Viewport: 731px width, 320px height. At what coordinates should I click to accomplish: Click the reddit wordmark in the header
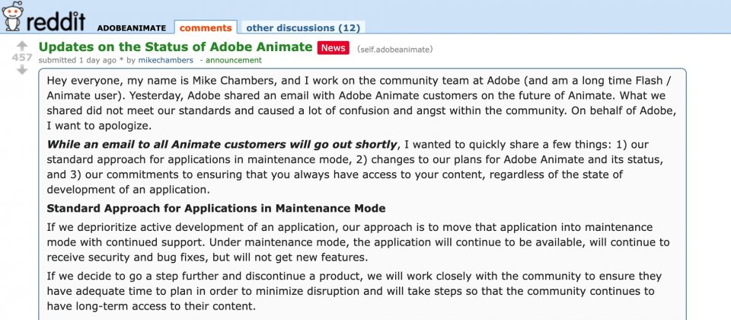(56, 20)
